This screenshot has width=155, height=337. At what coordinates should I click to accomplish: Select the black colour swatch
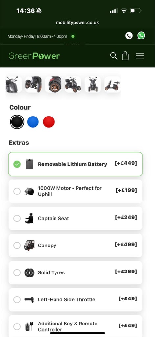coord(17,122)
